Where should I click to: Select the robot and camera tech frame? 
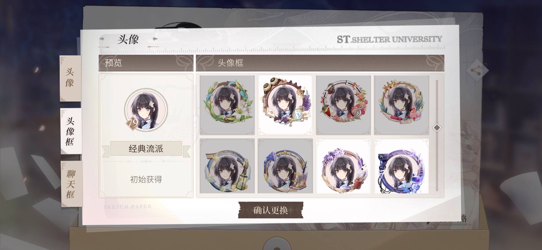(401, 166)
